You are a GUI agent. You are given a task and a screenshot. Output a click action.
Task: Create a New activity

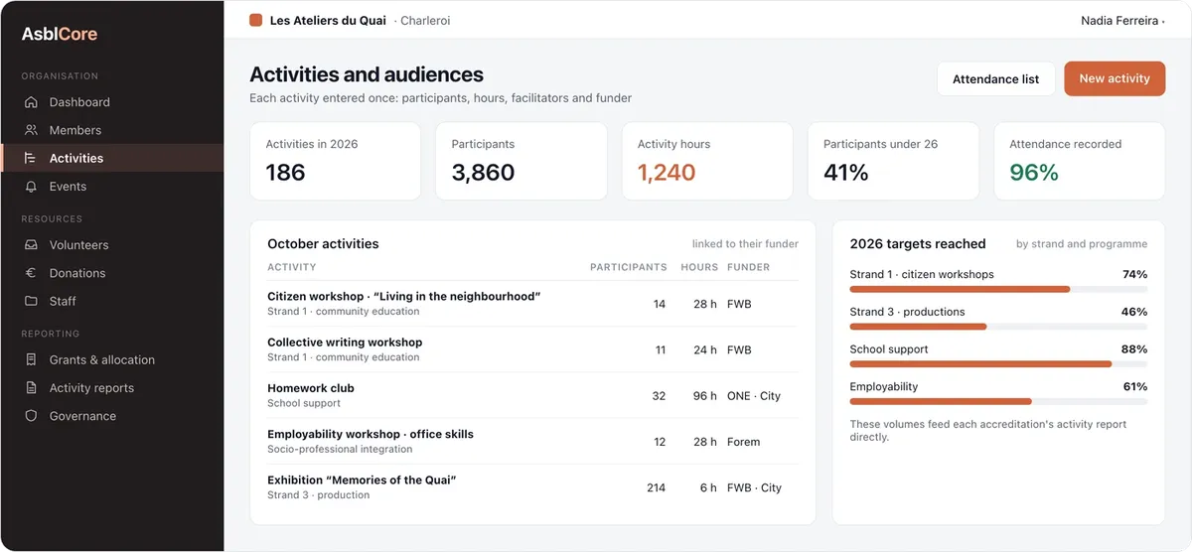[1115, 78]
